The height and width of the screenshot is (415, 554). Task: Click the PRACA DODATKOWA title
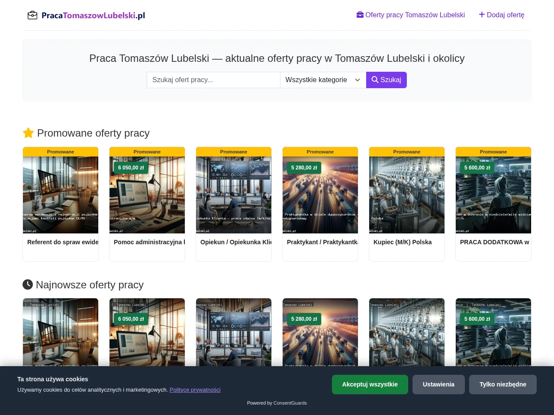coord(495,242)
